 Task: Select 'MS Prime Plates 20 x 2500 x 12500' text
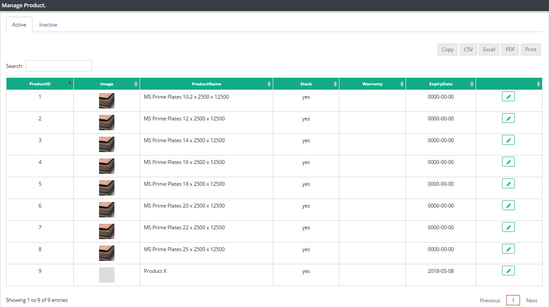click(x=184, y=206)
